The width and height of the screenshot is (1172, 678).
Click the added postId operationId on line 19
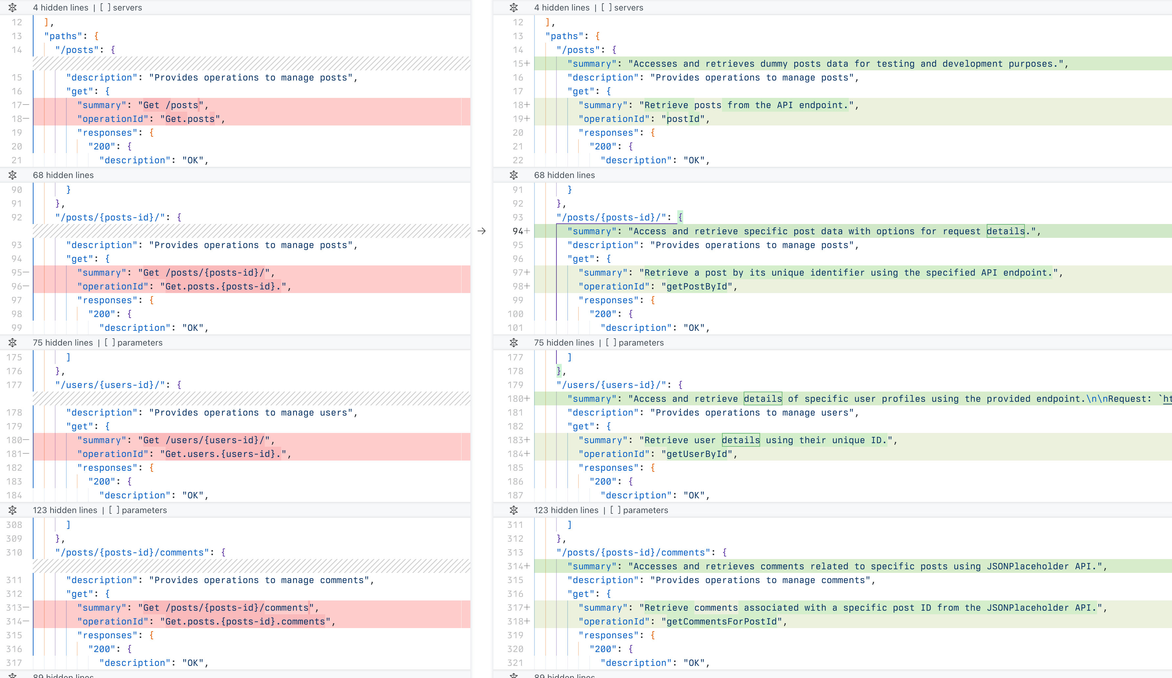pyautogui.click(x=684, y=119)
